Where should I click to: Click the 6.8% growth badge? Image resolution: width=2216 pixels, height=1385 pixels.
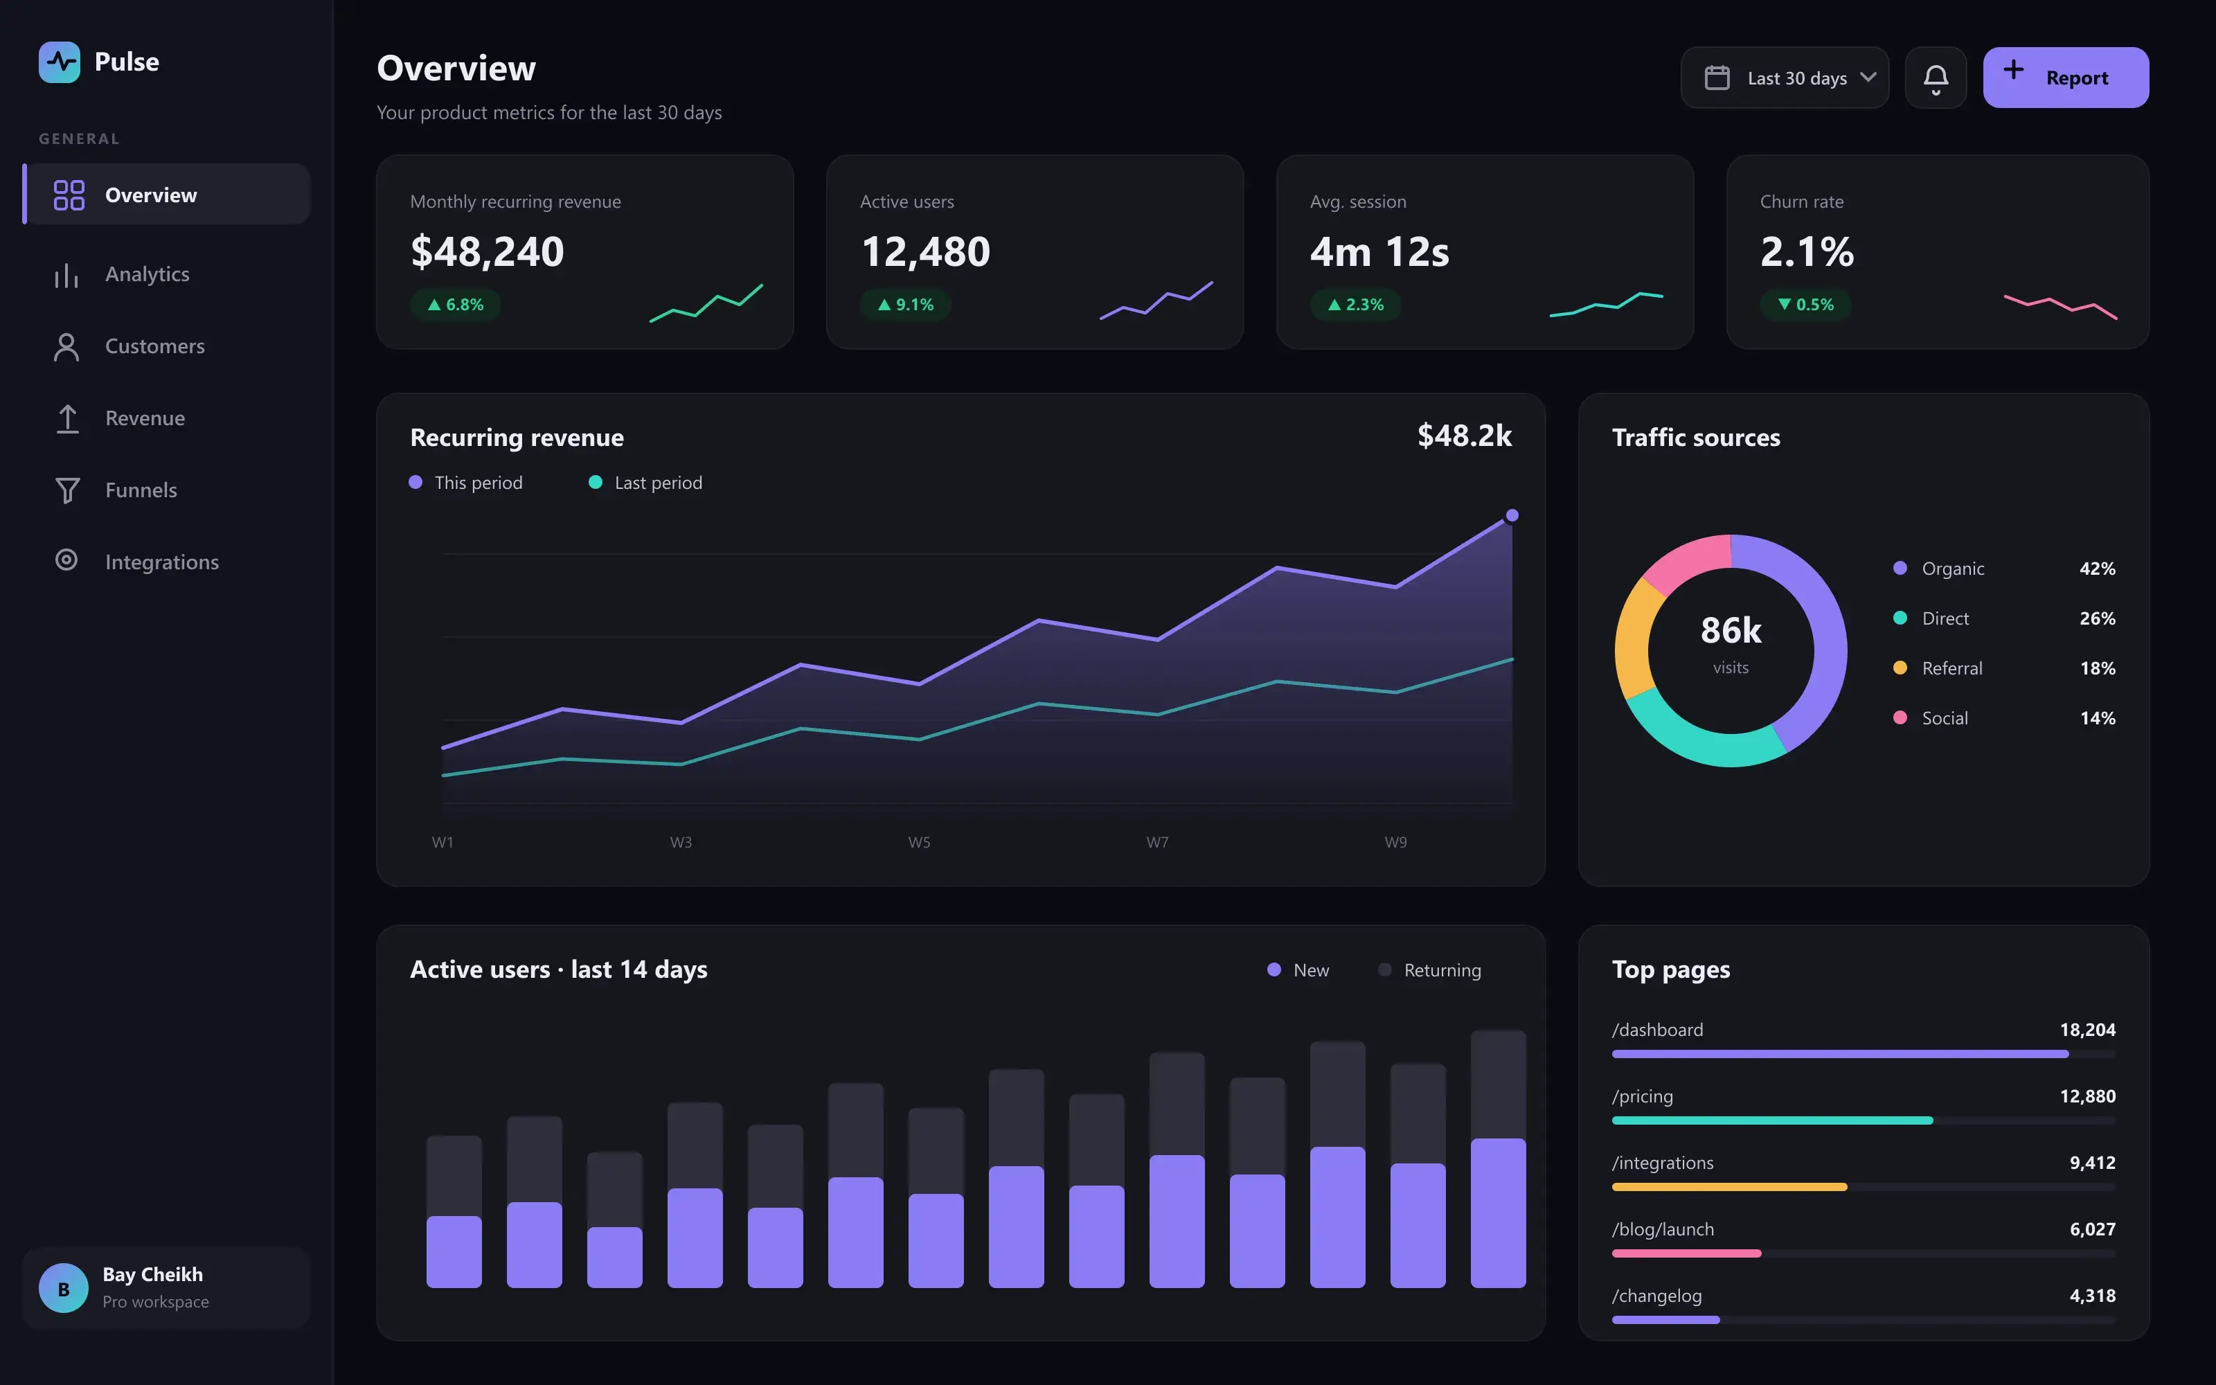pyautogui.click(x=455, y=304)
